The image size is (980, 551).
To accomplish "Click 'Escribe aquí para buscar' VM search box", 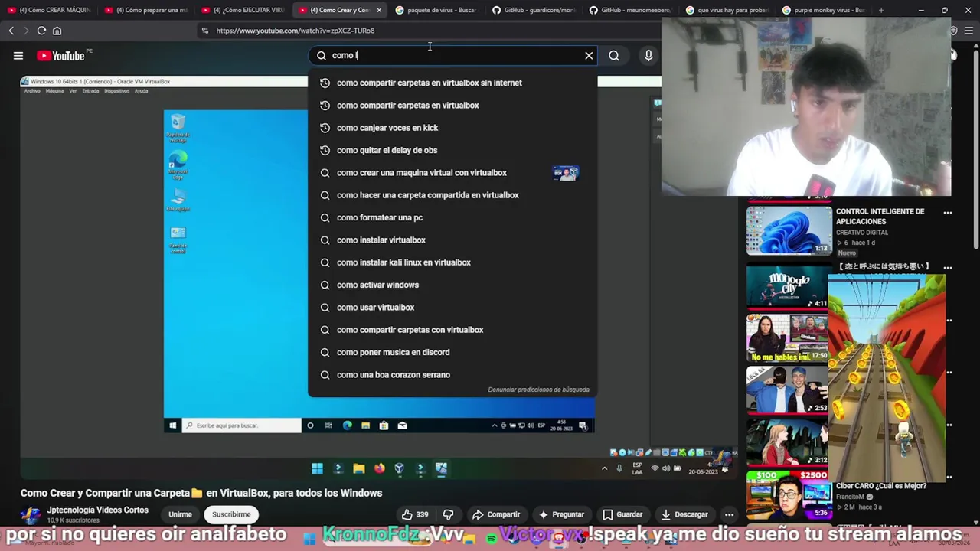I will (241, 425).
